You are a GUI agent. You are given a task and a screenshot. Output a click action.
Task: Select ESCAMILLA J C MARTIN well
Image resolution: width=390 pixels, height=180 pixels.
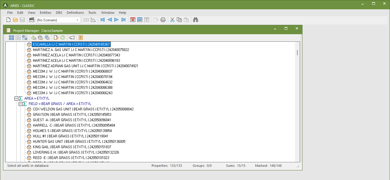coord(71,44)
